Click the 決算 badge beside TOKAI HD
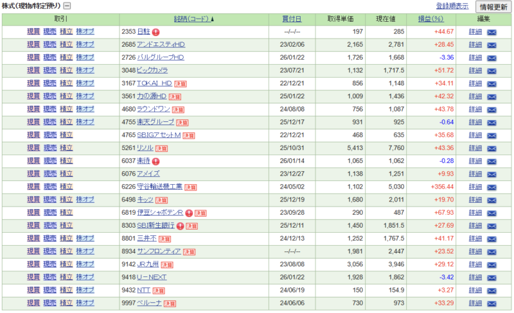Screen dimensions: 514x313 (181, 83)
